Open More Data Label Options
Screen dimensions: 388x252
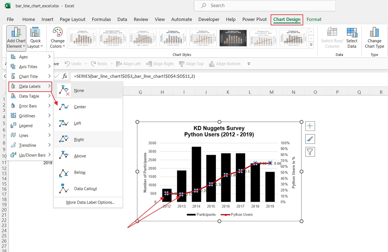90,202
